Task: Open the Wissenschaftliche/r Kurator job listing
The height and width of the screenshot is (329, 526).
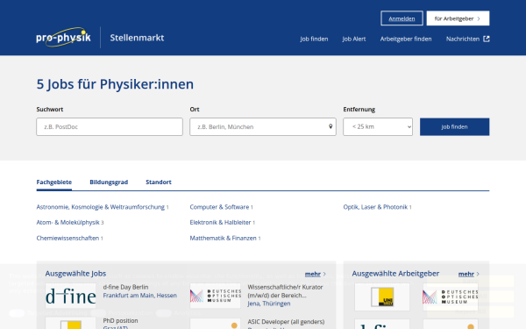Action: tap(285, 291)
